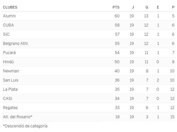Select the PTS column header
Viewport: 177px width, 132px height.
[x=116, y=7]
